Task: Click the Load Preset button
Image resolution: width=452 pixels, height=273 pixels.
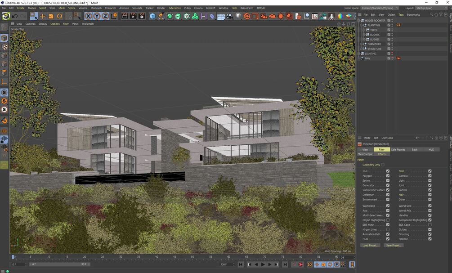Action: (x=370, y=245)
